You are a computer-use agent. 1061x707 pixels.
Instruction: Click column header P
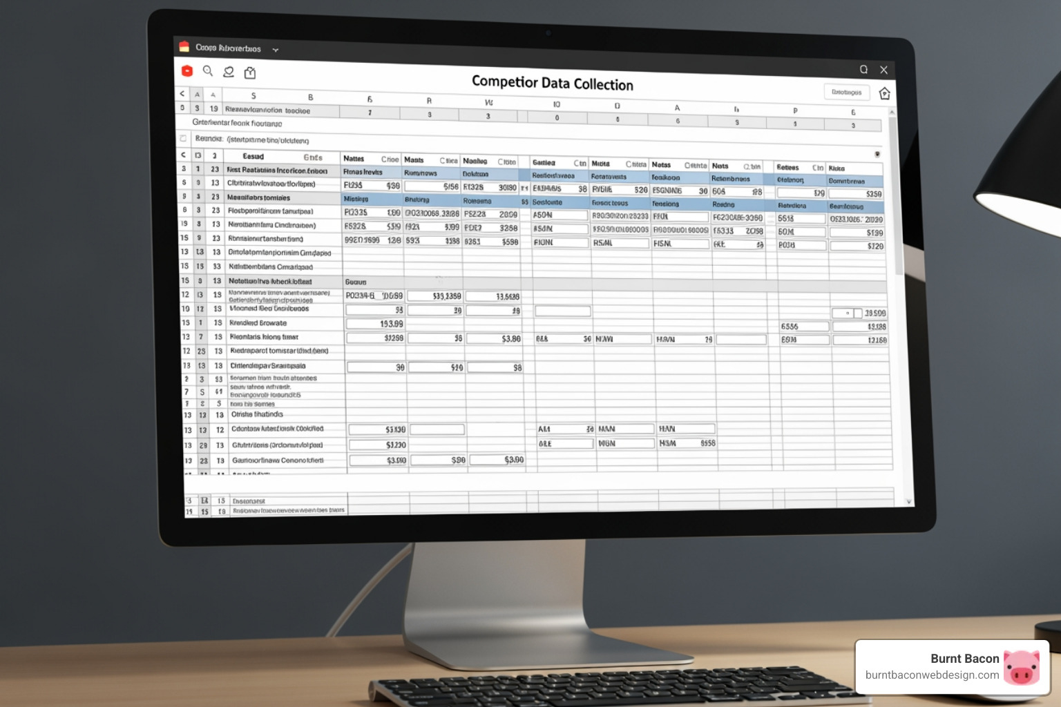coord(795,110)
